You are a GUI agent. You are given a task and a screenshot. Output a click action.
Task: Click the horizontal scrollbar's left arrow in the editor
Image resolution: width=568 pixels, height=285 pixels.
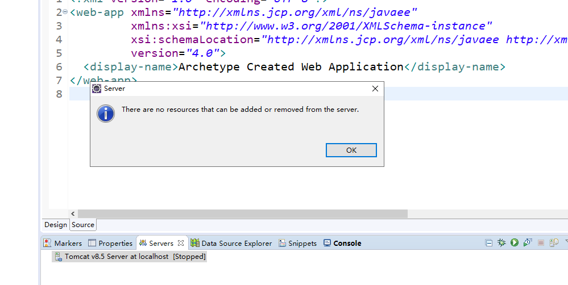pyautogui.click(x=73, y=213)
